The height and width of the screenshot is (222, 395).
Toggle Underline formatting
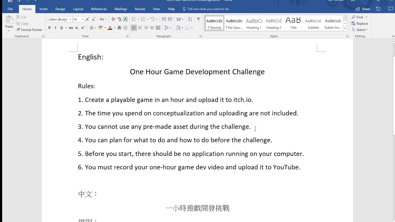coord(61,28)
